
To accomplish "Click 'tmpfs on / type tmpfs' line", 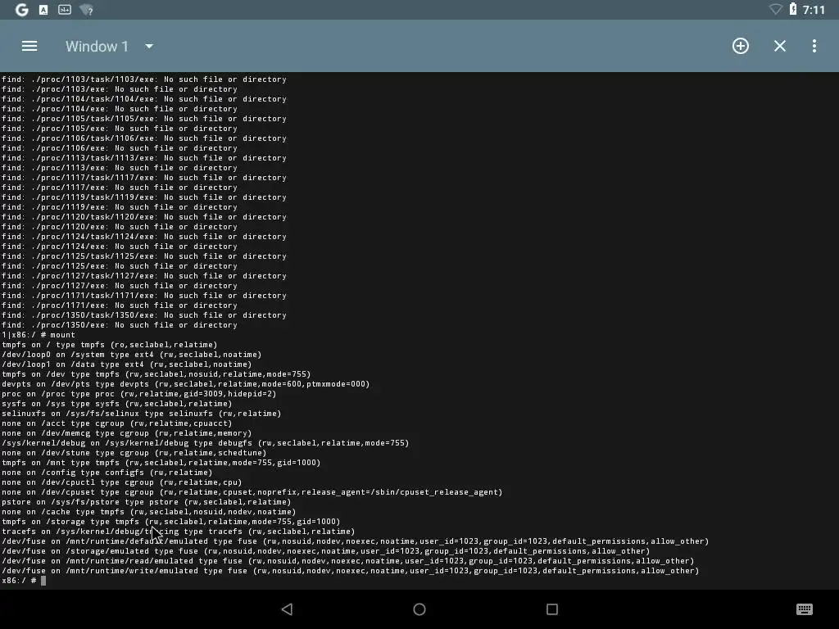I will (x=109, y=345).
